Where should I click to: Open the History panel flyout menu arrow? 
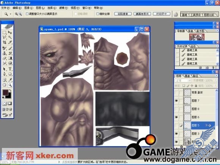(x=217, y=46)
